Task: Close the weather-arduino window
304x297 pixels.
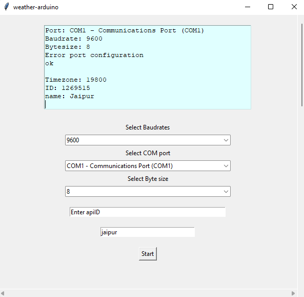Action: [294, 7]
